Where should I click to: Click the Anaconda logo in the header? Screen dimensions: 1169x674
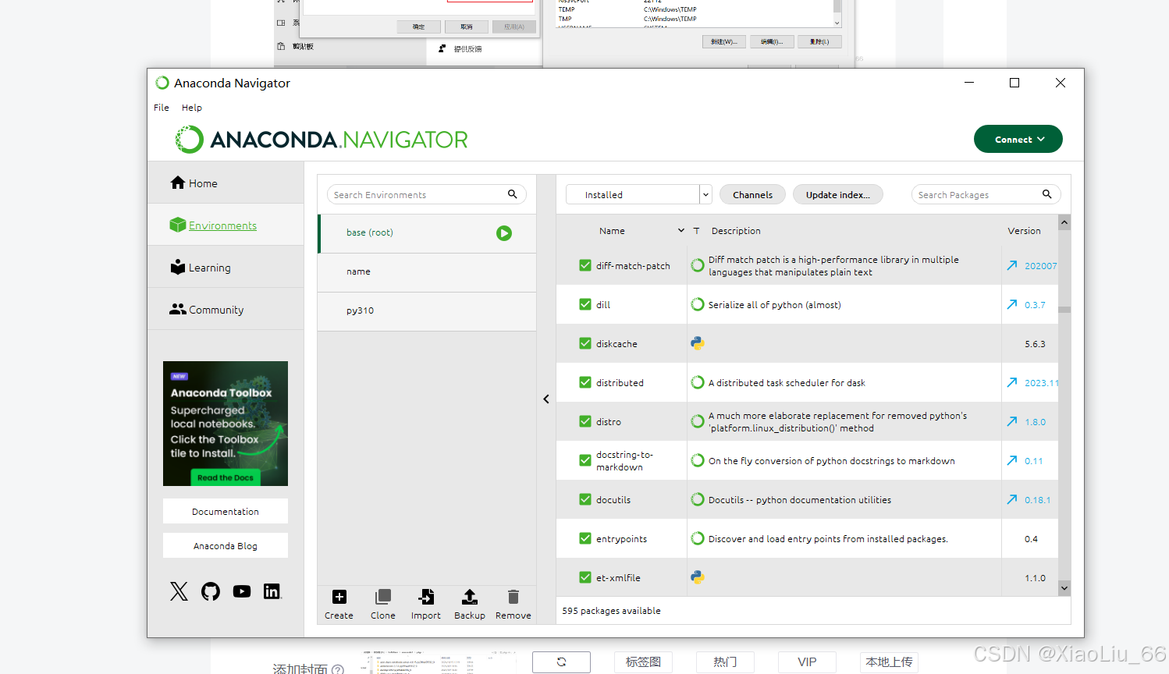[321, 140]
